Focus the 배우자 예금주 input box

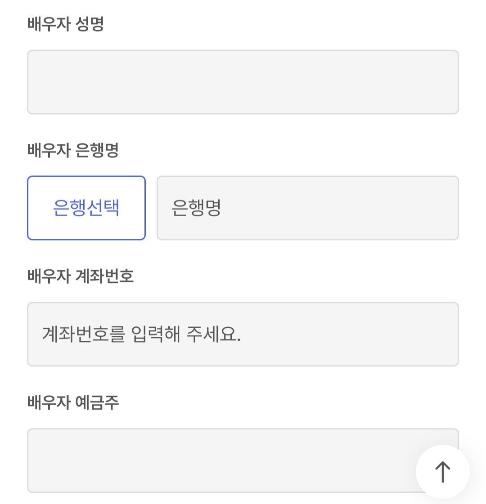point(243,460)
